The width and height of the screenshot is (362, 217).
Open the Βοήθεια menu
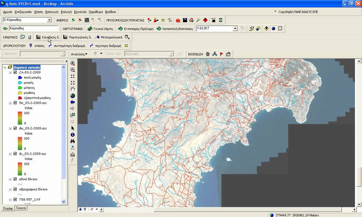tap(110, 12)
